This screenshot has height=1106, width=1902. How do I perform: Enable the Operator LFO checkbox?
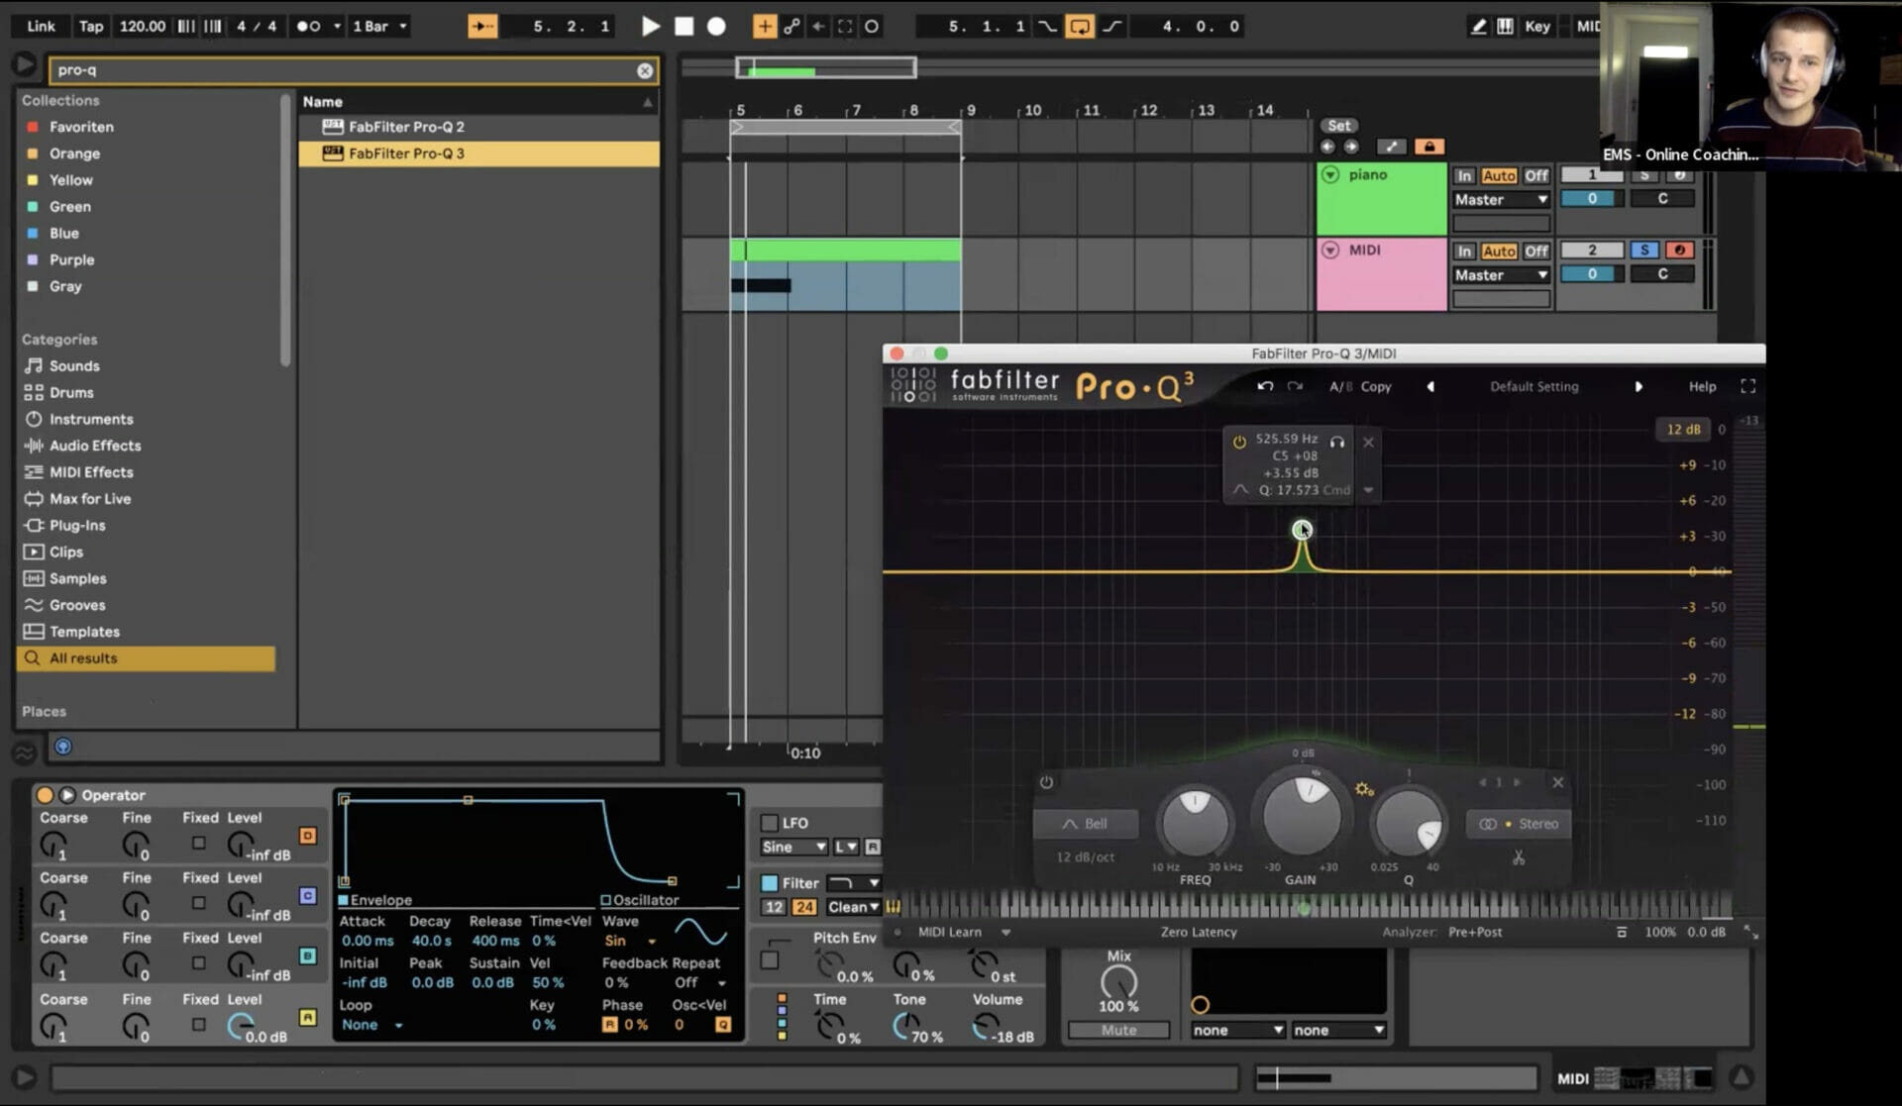coord(769,823)
